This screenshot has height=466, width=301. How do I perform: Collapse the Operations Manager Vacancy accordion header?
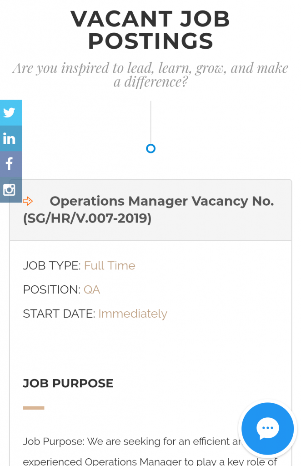(x=151, y=210)
